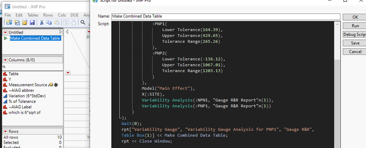The width and height of the screenshot is (366, 148).
Task: Click the Copy toolbar icon
Action: [x=49, y=22]
